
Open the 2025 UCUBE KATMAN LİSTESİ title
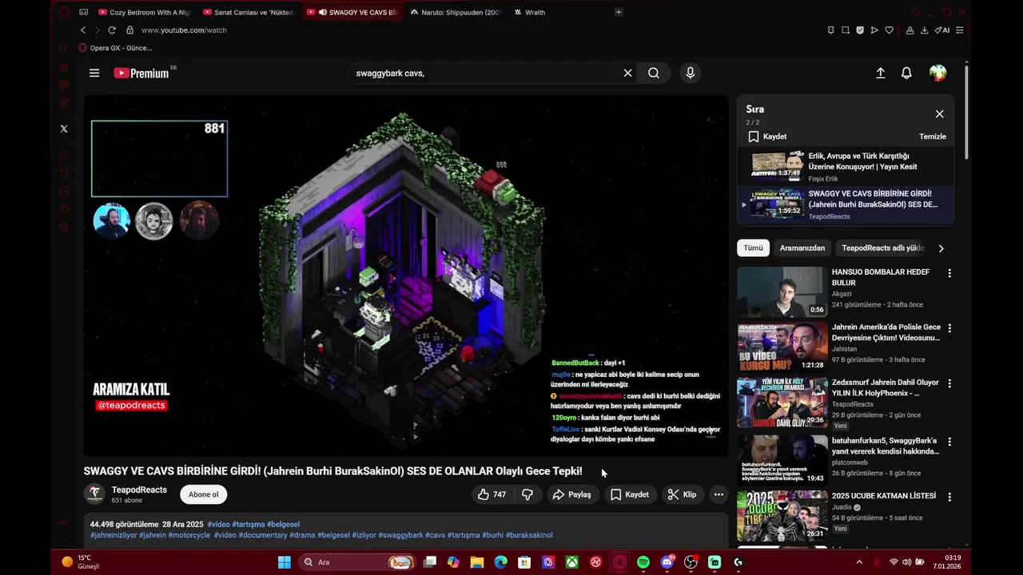click(x=883, y=496)
